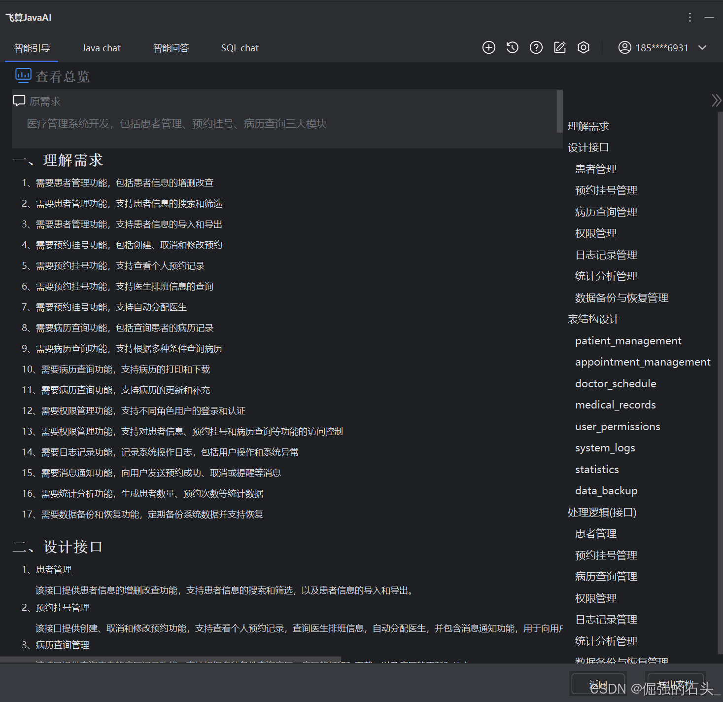
Task: Click requirement 17 about 数据备份和恢复功能
Action: pos(142,515)
